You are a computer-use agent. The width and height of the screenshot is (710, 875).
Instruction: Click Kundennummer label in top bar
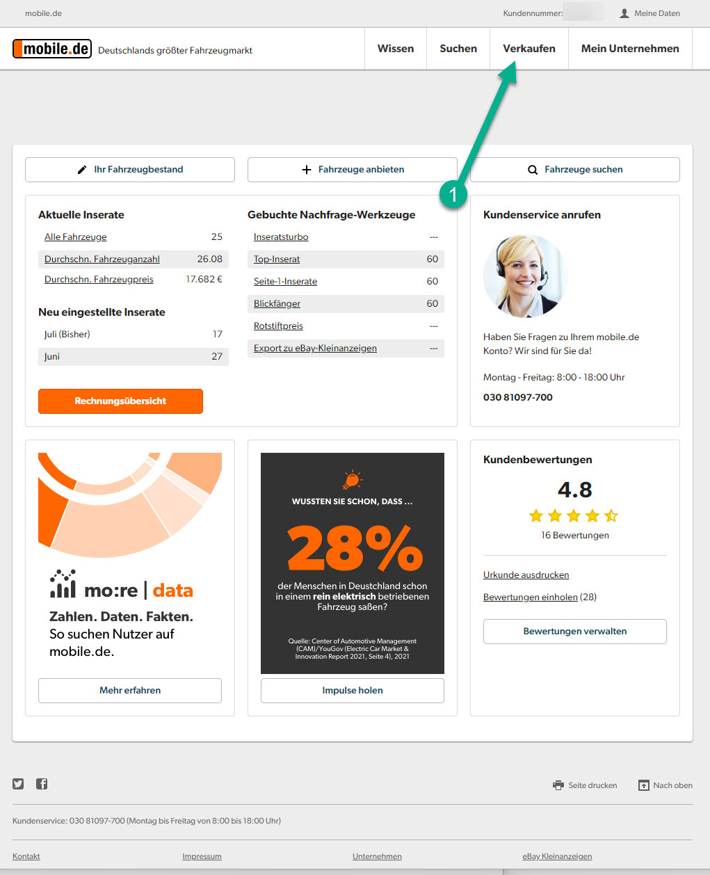click(533, 13)
